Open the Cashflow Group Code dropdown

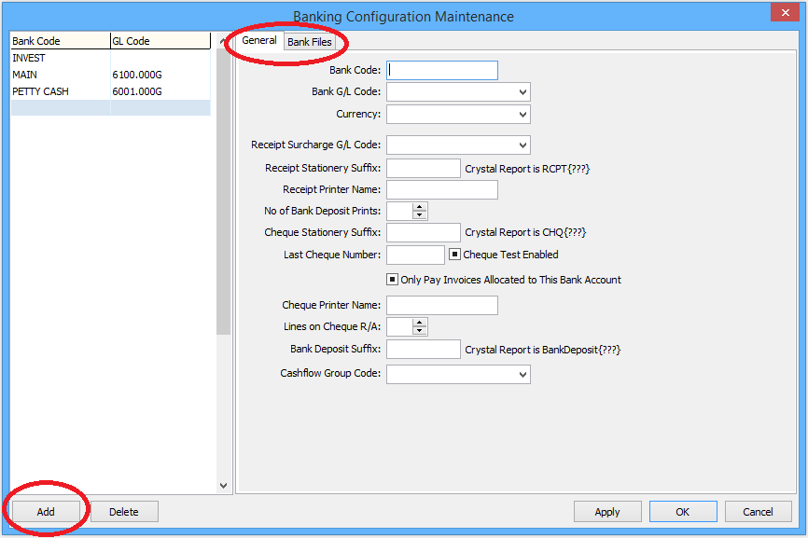(x=522, y=374)
